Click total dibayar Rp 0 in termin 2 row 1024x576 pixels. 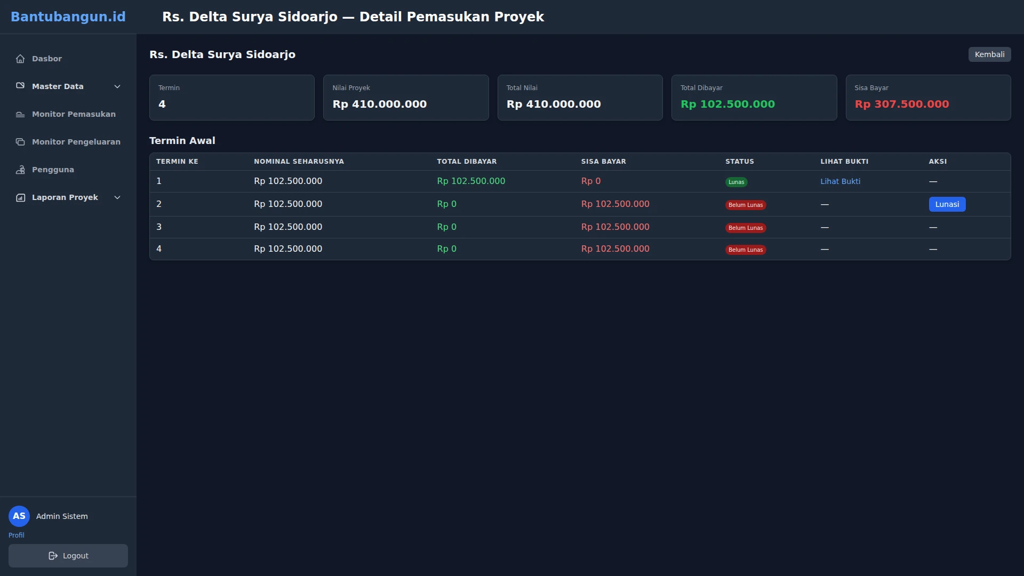pyautogui.click(x=446, y=204)
